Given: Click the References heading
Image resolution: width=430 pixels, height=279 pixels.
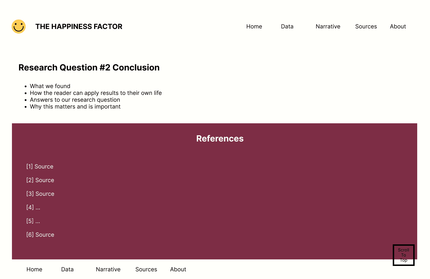Looking at the screenshot, I should click(220, 138).
